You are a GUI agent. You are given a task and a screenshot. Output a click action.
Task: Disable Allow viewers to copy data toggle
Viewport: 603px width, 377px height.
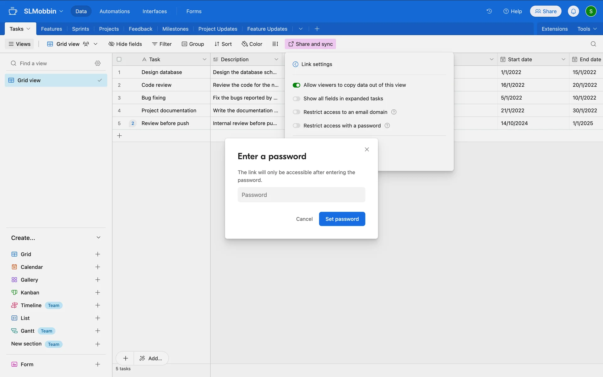click(296, 85)
